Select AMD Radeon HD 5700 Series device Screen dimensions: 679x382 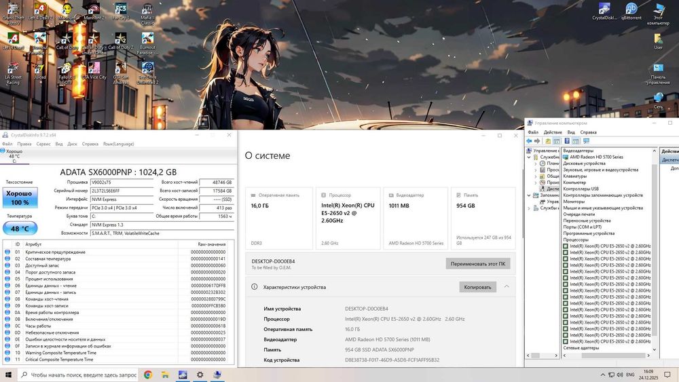click(596, 157)
